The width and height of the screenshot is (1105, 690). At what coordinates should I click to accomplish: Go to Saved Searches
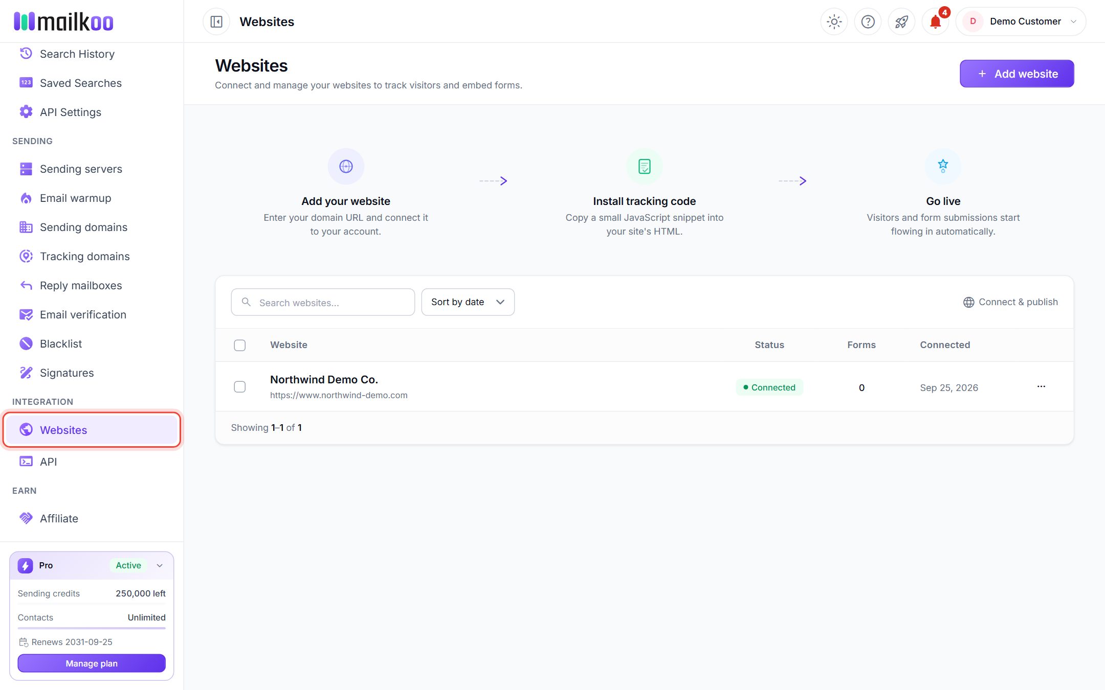pos(92,83)
